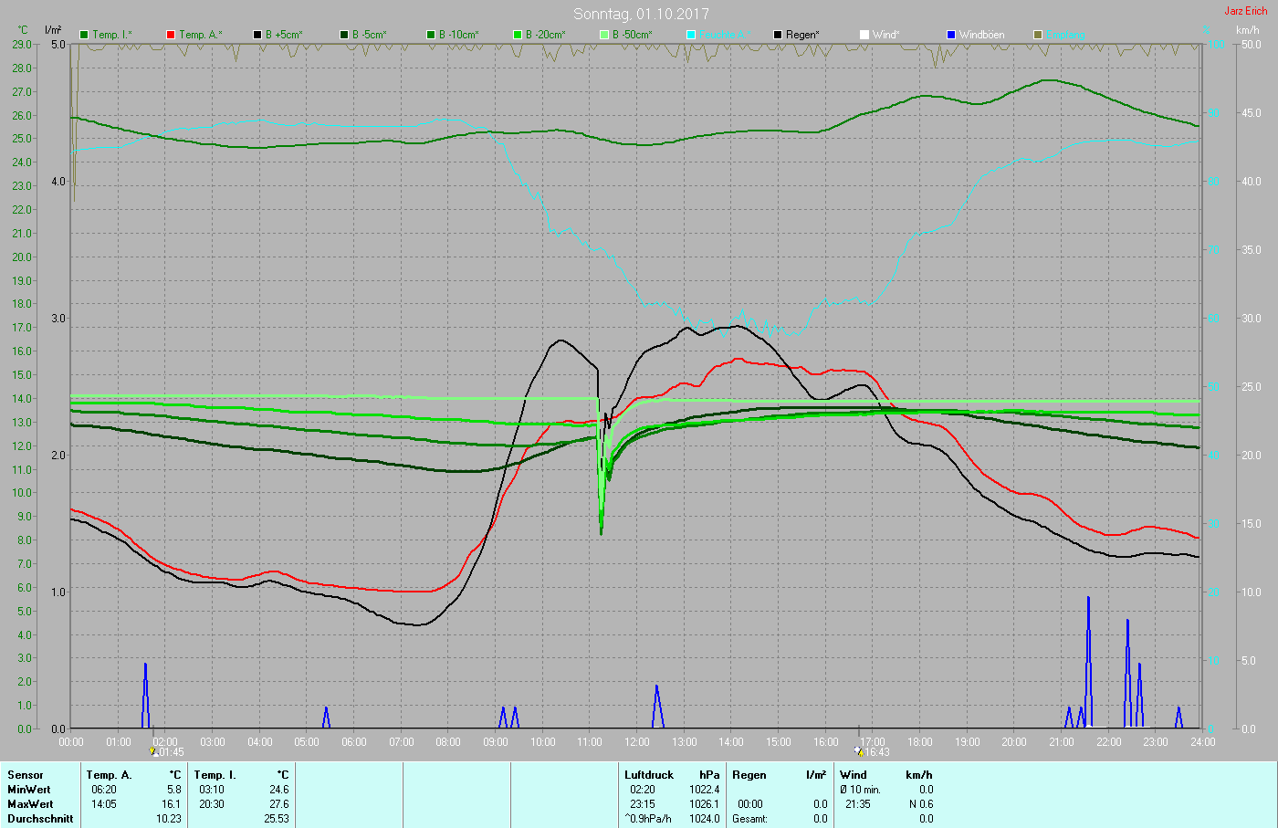Select the Temp. A. column header
The width and height of the screenshot is (1278, 828).
coord(109,775)
